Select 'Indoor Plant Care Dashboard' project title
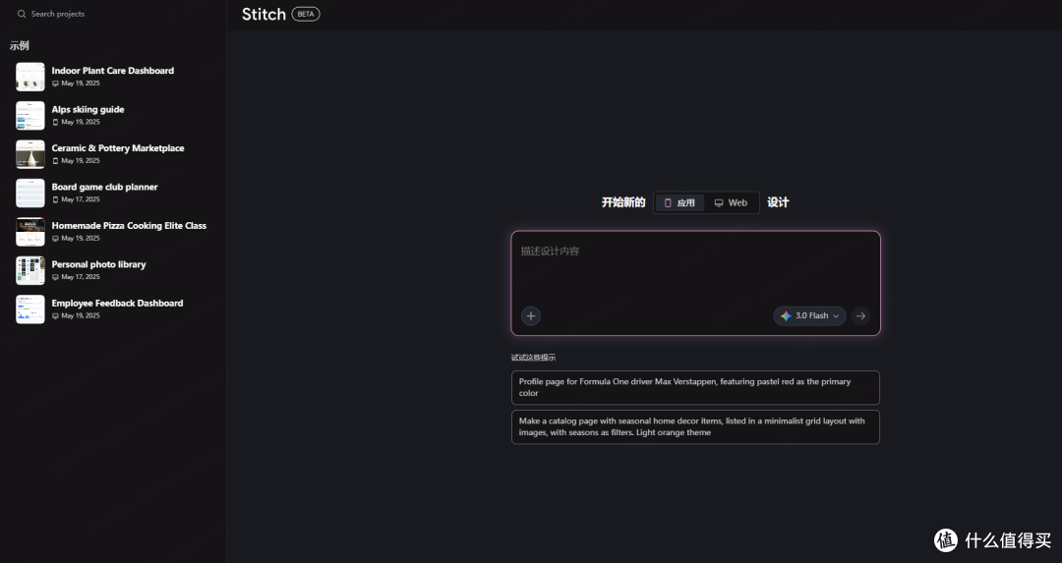Screen dimensions: 1062x563 click(x=112, y=71)
